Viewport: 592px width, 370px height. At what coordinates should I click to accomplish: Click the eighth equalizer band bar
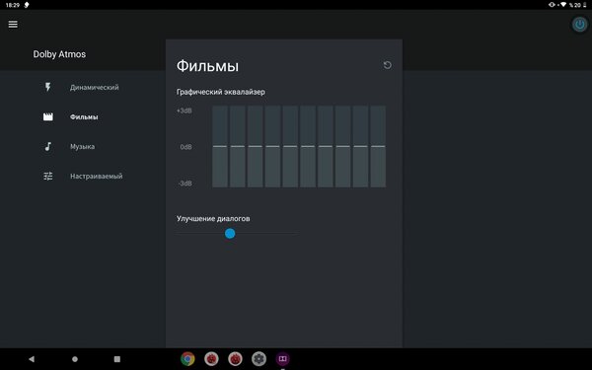342,146
